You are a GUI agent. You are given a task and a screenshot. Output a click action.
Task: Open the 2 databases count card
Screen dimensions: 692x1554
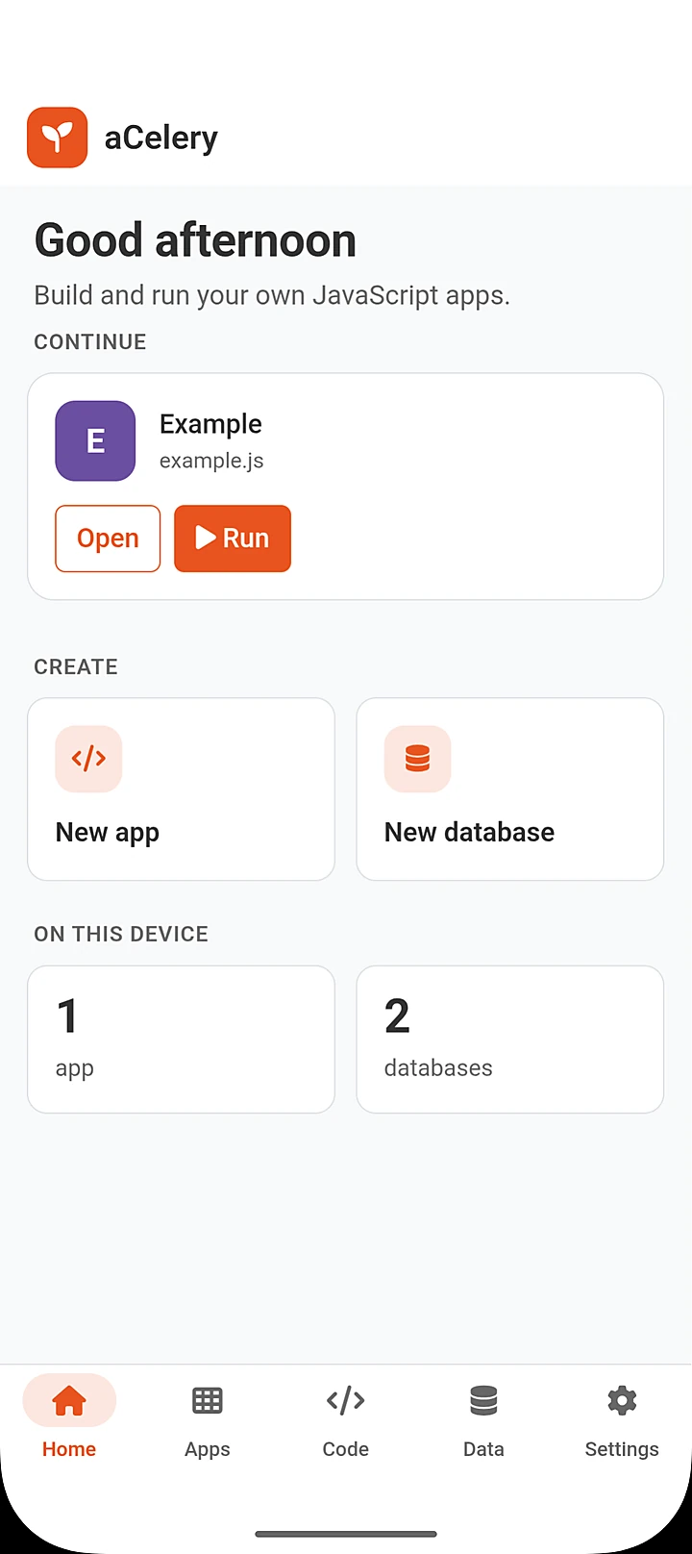coord(510,1040)
